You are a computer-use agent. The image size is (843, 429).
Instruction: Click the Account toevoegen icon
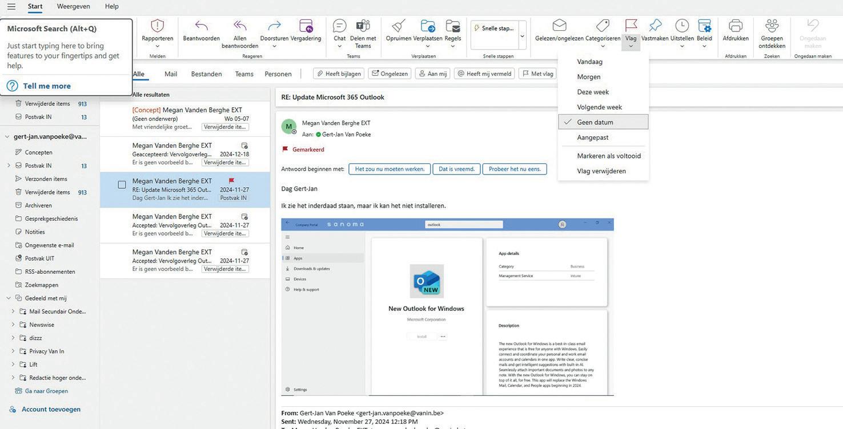pyautogui.click(x=12, y=410)
